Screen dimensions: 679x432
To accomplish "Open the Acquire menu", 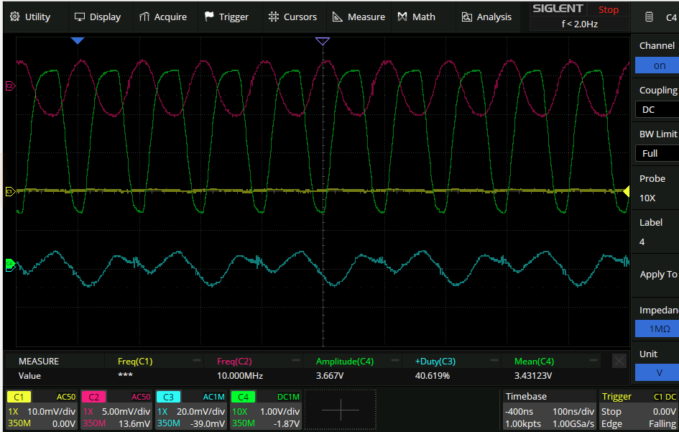I will (x=144, y=17).
